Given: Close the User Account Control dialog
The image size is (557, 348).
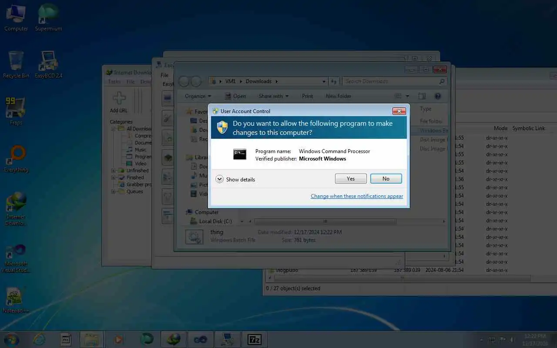Looking at the screenshot, I should (399, 111).
